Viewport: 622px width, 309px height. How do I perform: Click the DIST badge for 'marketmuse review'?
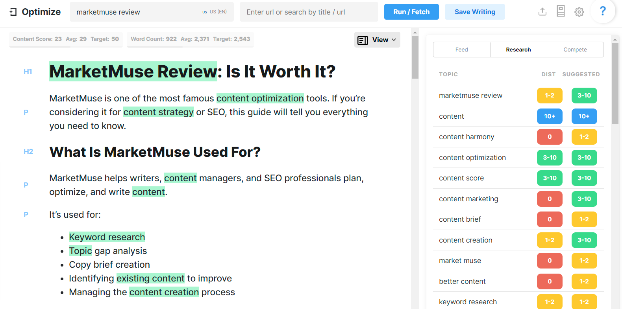550,96
